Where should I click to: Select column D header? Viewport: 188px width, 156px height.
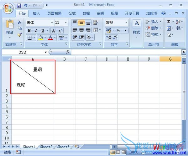coord(107,59)
